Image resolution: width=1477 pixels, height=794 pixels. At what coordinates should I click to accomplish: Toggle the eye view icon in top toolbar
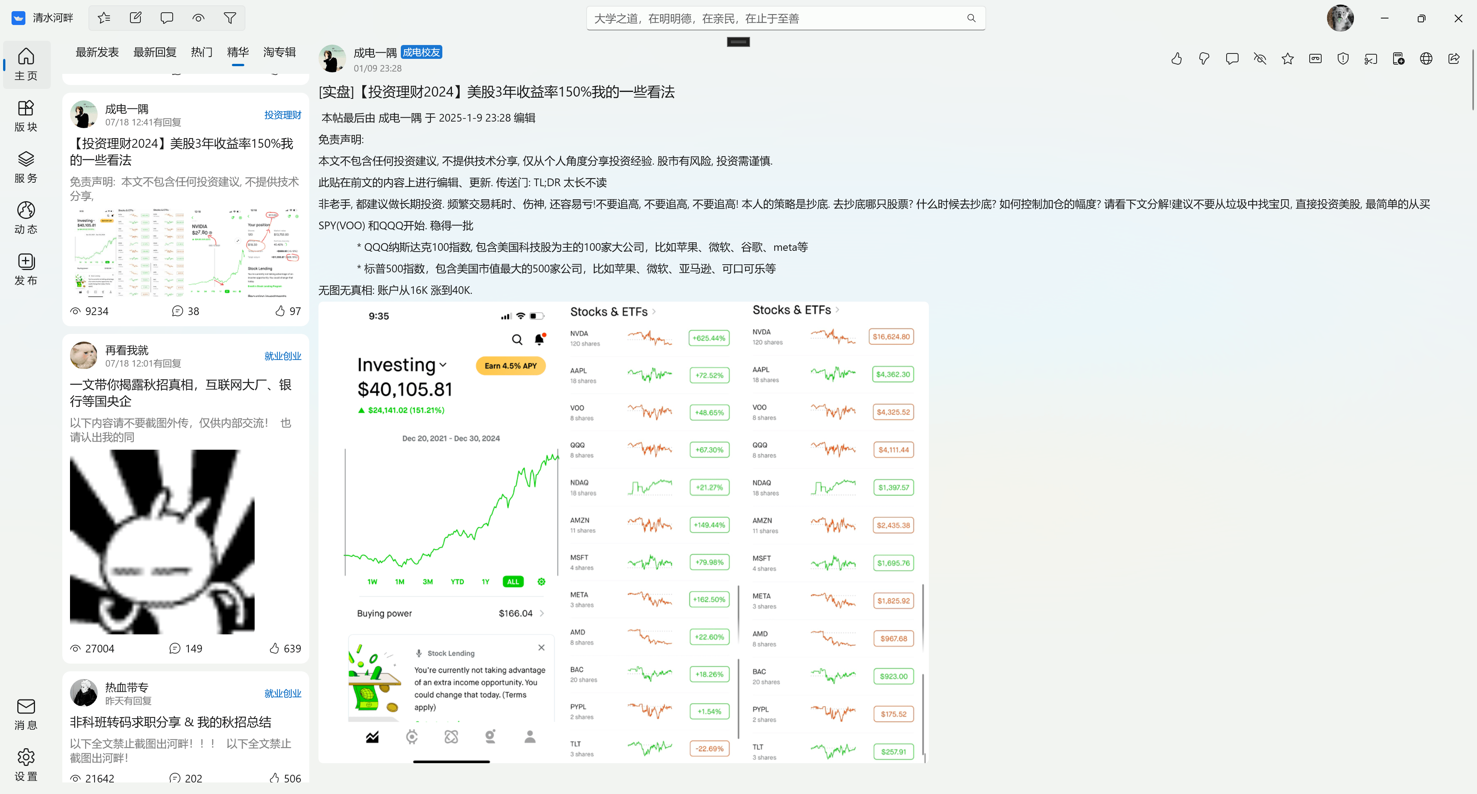198,18
